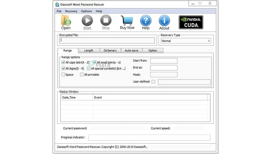Expand the Recovery Type dropdown
Viewport: 266px width, 154px height.
(x=186, y=41)
